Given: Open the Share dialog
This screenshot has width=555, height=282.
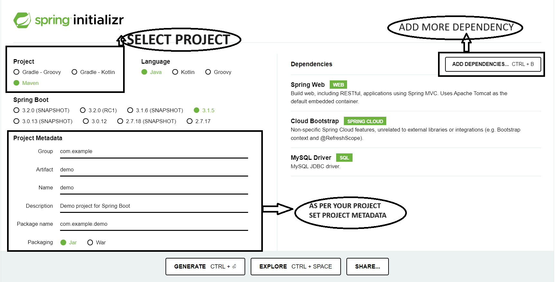Looking at the screenshot, I should coord(367,267).
